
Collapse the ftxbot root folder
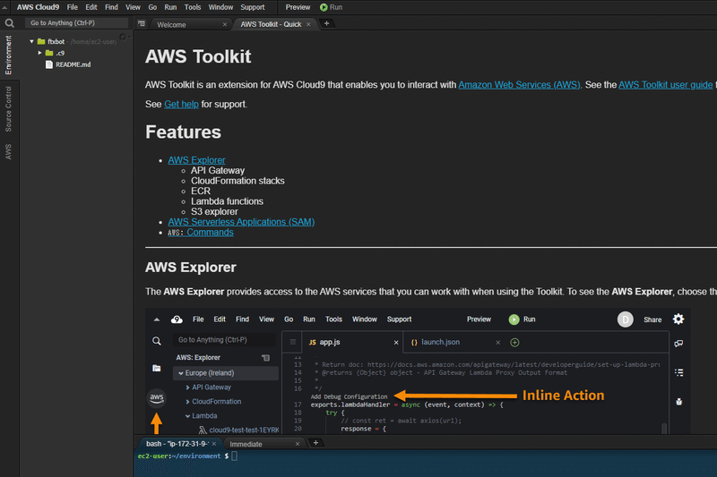(31, 41)
